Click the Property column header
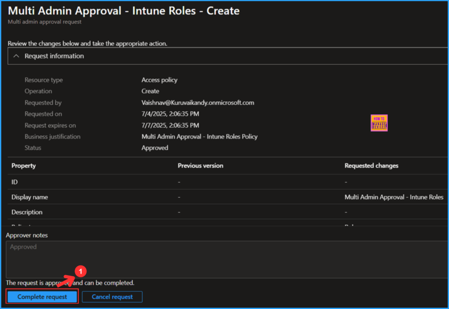Image resolution: width=449 pixels, height=309 pixels. [24, 166]
